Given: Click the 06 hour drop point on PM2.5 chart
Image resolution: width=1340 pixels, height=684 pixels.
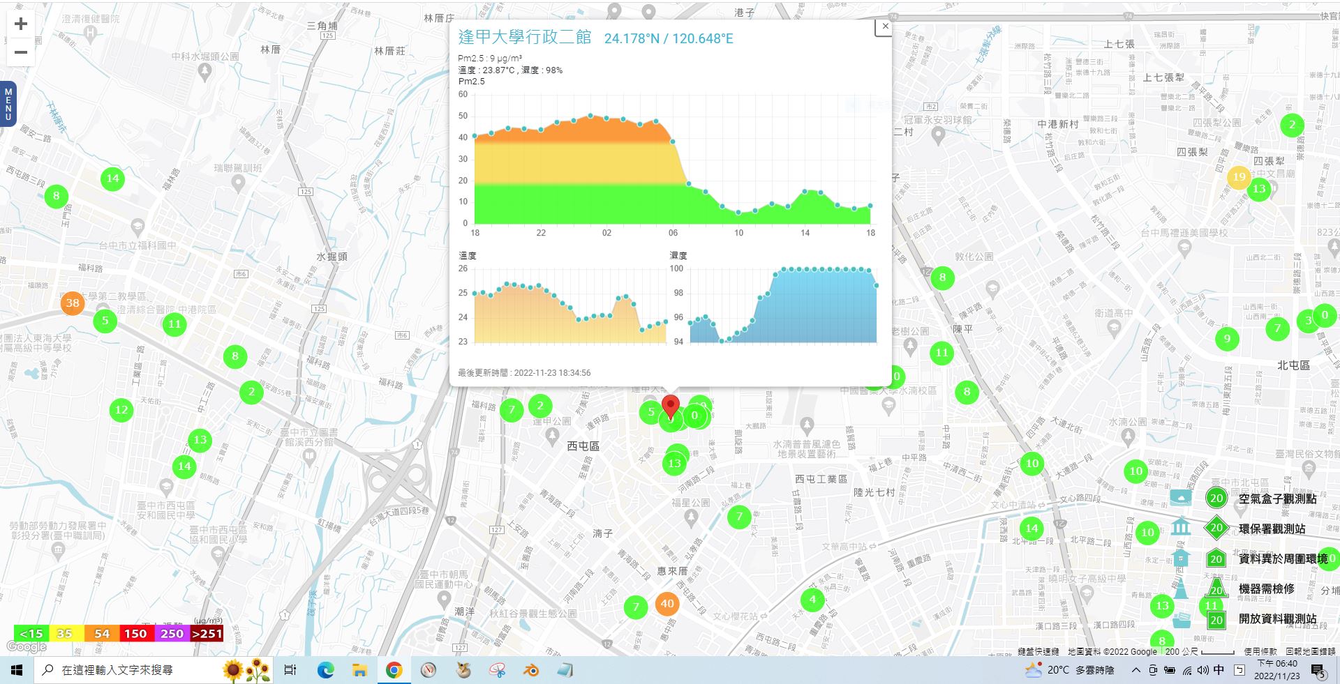Looking at the screenshot, I should [x=673, y=142].
